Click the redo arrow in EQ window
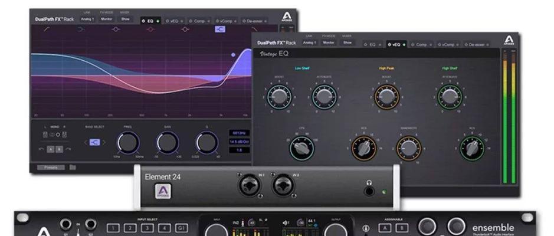This screenshot has height=236, width=554. click(x=68, y=149)
